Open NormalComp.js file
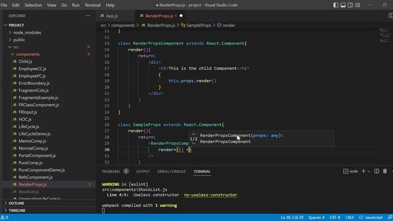393x221 pixels. [33, 149]
